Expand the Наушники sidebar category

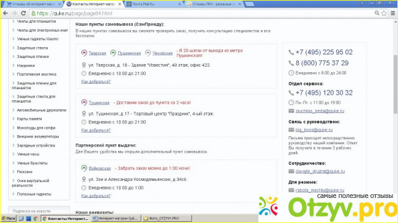[13, 65]
